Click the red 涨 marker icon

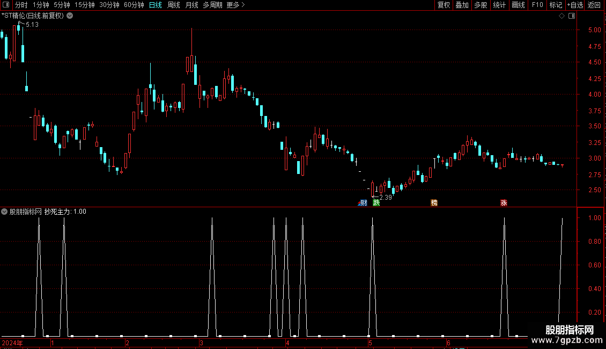[504, 203]
